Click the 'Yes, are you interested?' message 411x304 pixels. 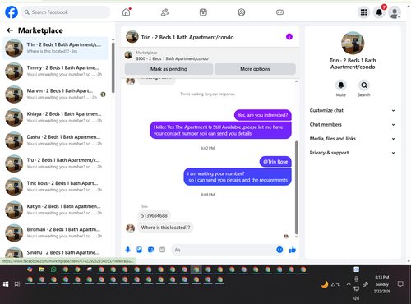coord(263,115)
